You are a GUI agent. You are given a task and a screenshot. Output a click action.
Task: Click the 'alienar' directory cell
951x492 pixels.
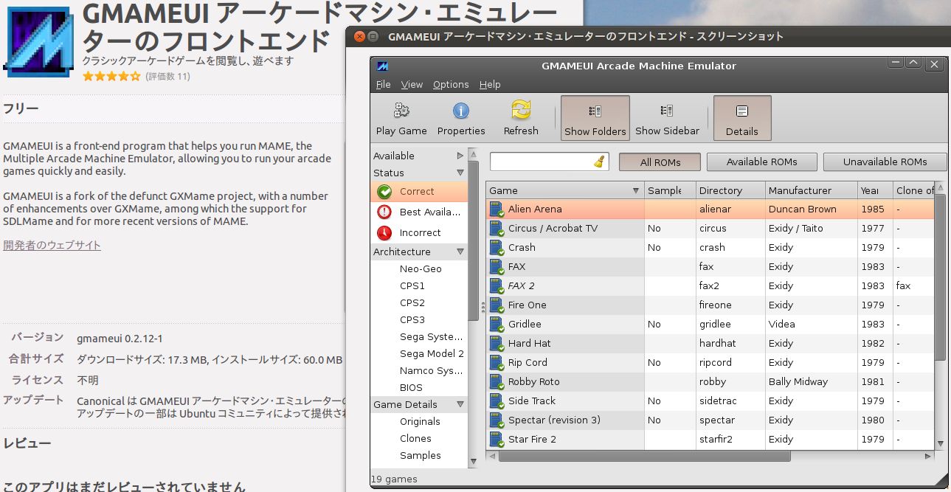point(715,209)
